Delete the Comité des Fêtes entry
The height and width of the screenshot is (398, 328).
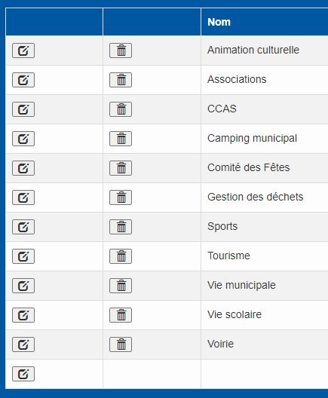[121, 168]
